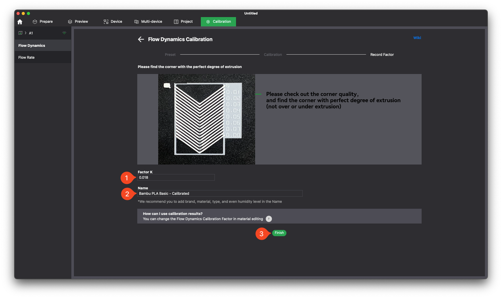Click the Preset step label
This screenshot has width=502, height=298.
[170, 55]
